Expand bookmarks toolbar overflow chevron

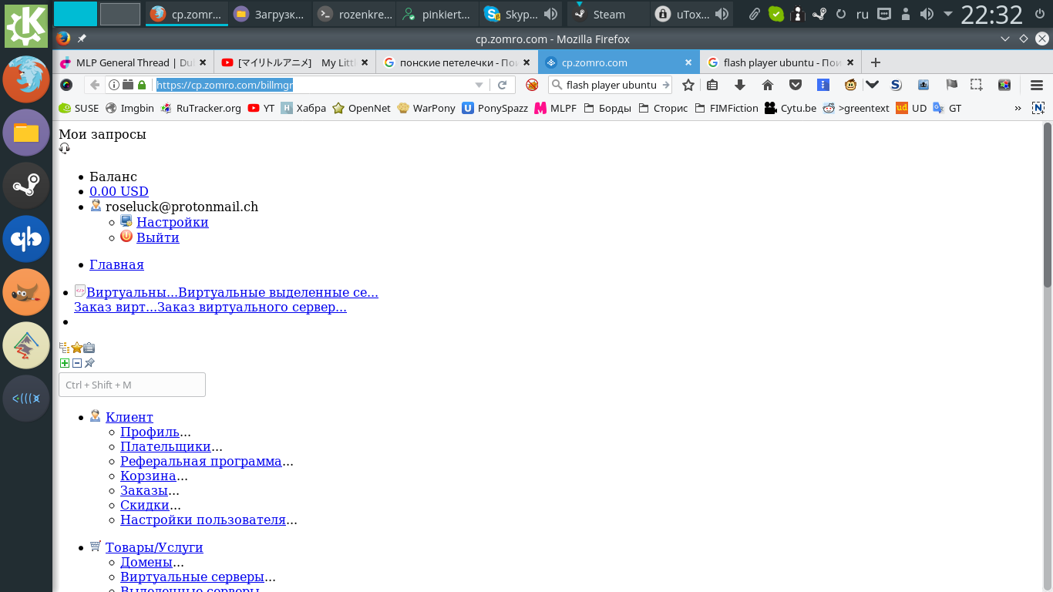coord(1018,108)
